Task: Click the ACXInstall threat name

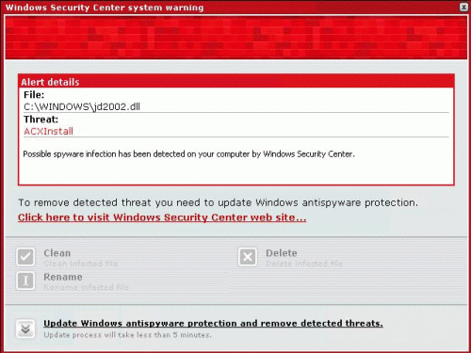Action: tap(49, 131)
